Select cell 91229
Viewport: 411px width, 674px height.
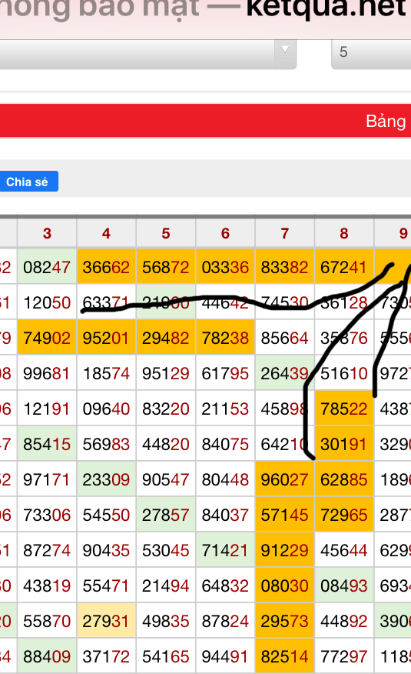(285, 550)
